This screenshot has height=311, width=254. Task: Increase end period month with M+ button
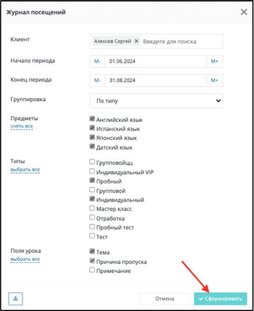tap(214, 80)
